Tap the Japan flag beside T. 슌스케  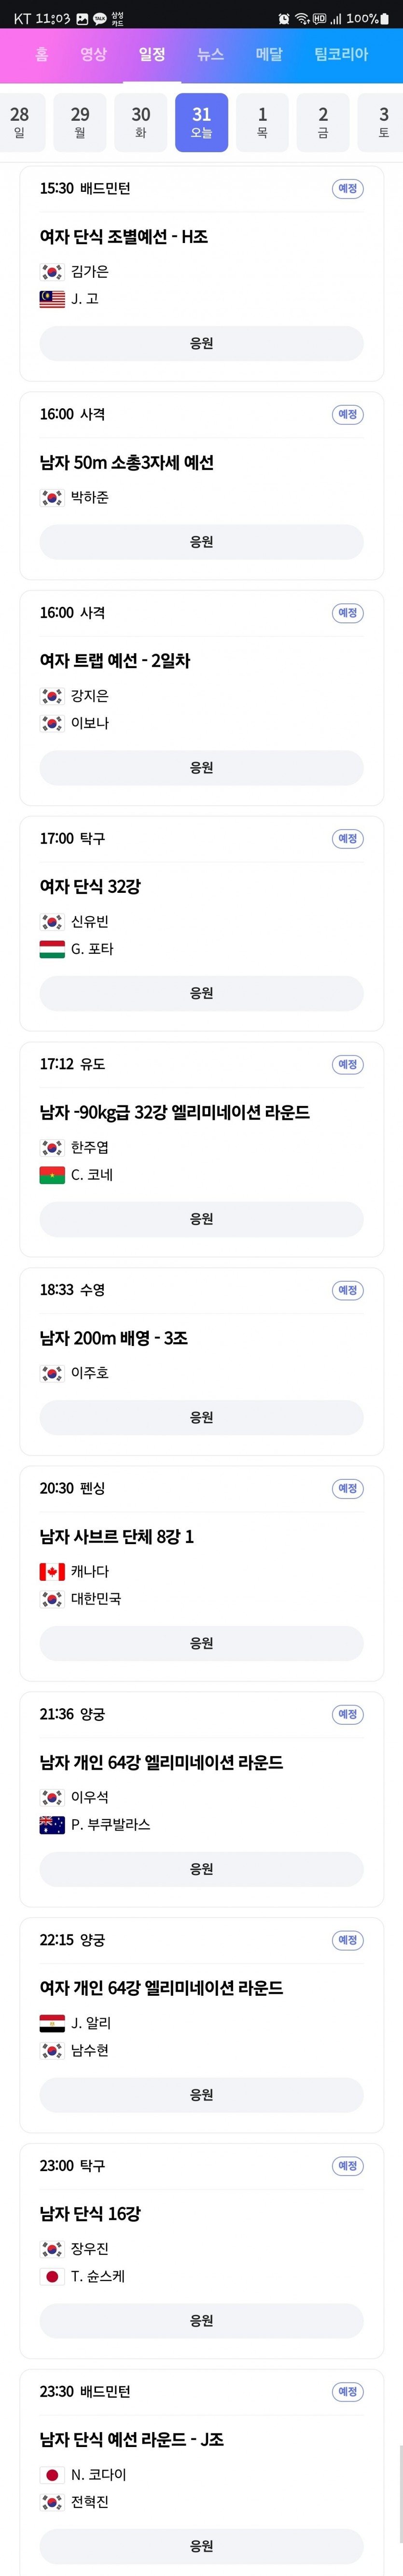coord(52,2276)
